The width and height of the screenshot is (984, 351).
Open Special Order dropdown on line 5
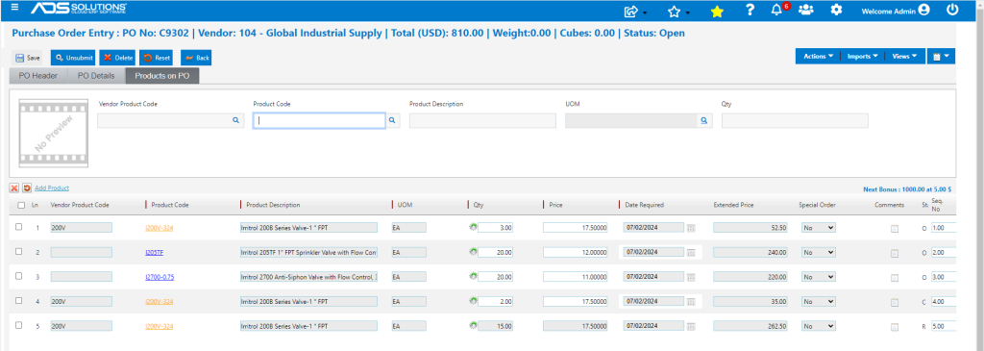tap(819, 326)
